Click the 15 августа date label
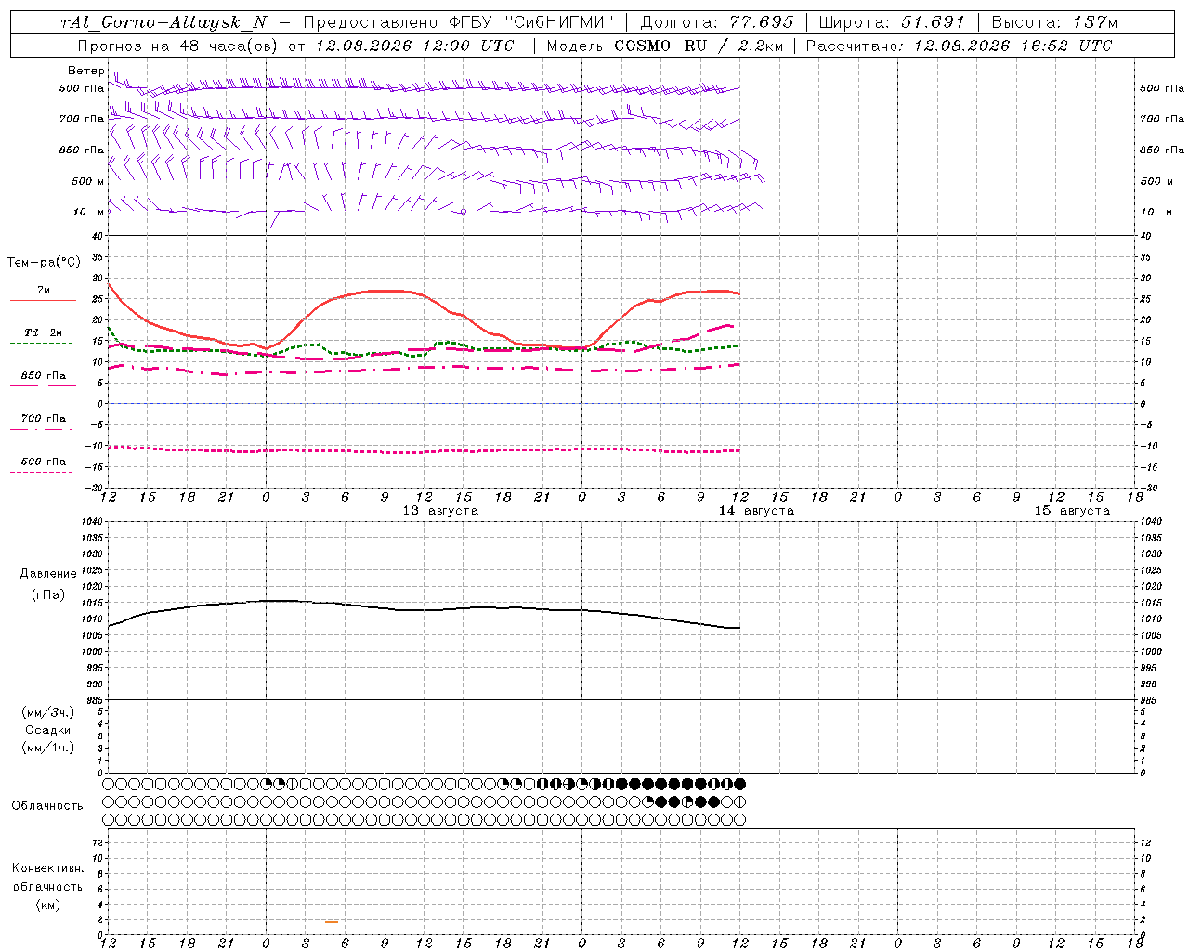 (1072, 510)
